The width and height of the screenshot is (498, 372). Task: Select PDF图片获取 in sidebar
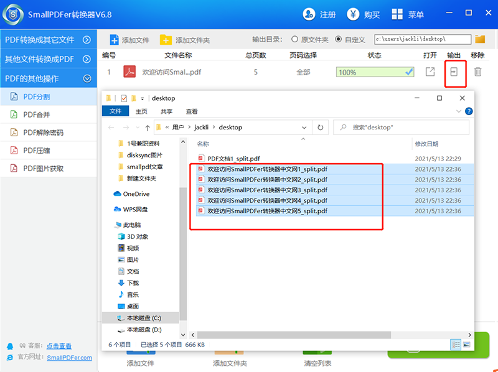[x=49, y=168]
